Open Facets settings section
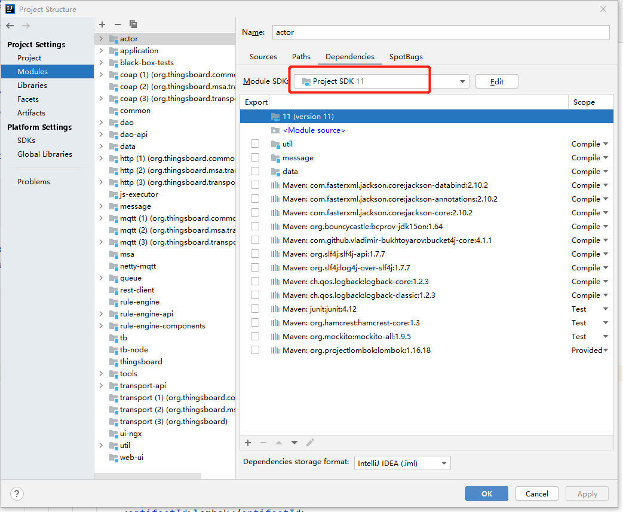Image resolution: width=623 pixels, height=512 pixels. pos(28,99)
